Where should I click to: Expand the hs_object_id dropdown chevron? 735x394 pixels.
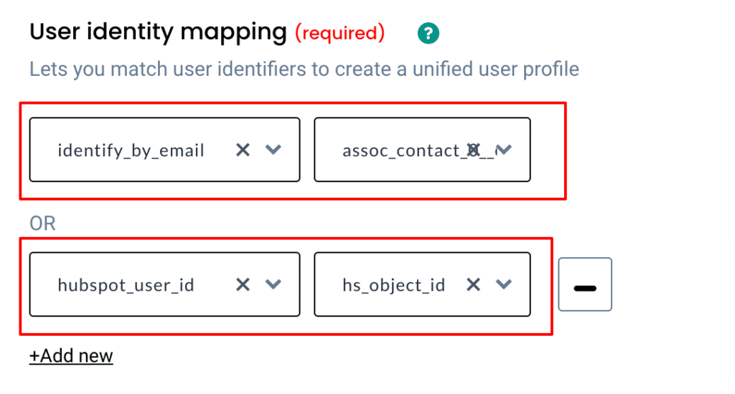click(x=504, y=284)
